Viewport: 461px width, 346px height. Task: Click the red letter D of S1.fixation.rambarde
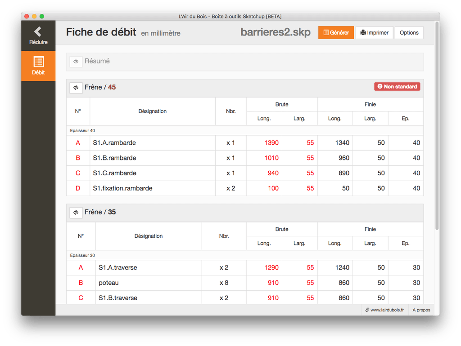click(78, 188)
